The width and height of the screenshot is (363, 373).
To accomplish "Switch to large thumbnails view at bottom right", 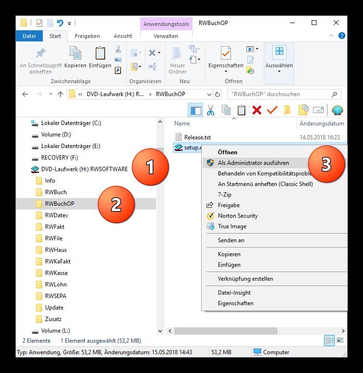I will [x=340, y=340].
